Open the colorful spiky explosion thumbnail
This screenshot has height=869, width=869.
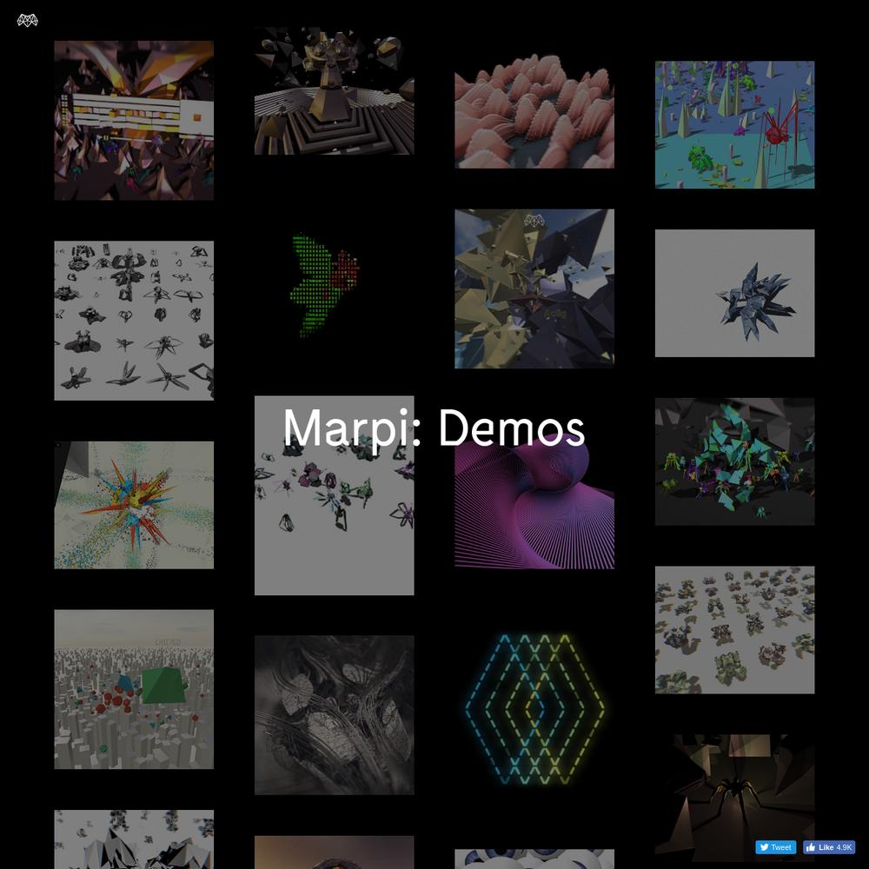[134, 505]
